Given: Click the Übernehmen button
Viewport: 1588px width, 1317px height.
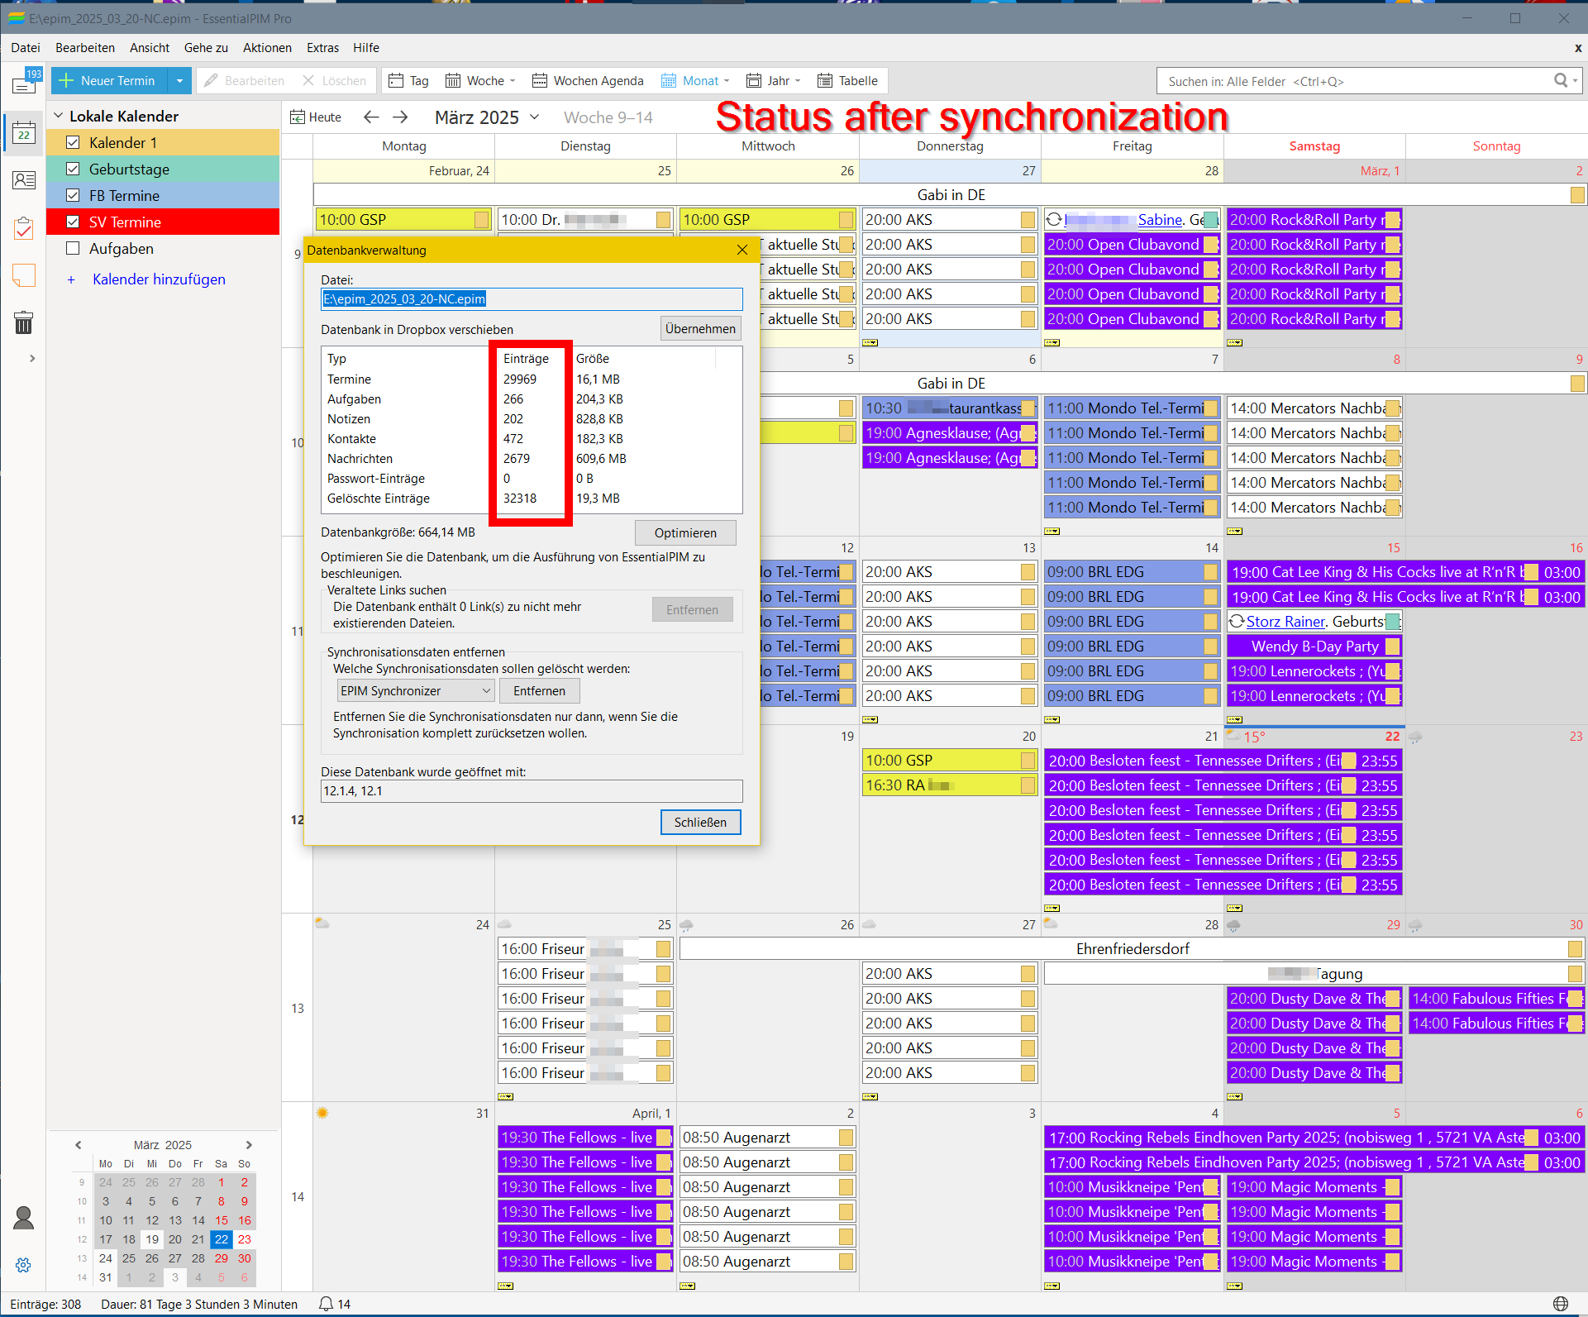Looking at the screenshot, I should click(700, 328).
